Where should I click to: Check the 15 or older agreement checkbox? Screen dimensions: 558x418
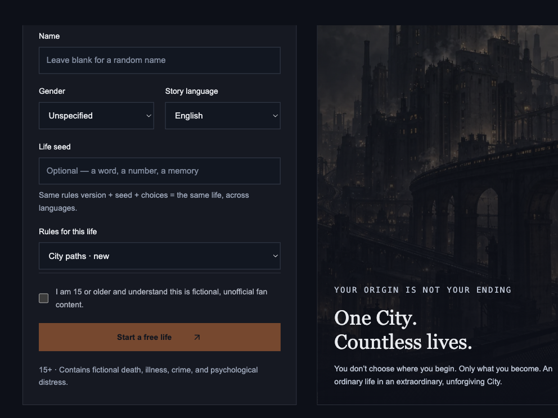point(43,298)
